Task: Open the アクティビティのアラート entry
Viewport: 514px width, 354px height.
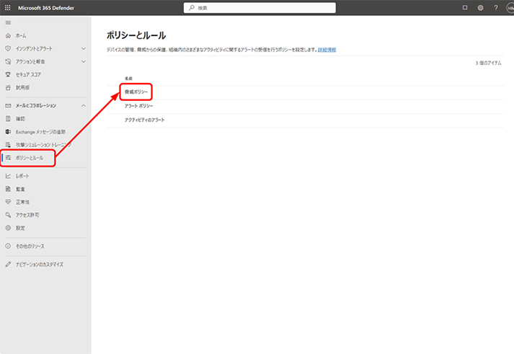Action: [145, 120]
